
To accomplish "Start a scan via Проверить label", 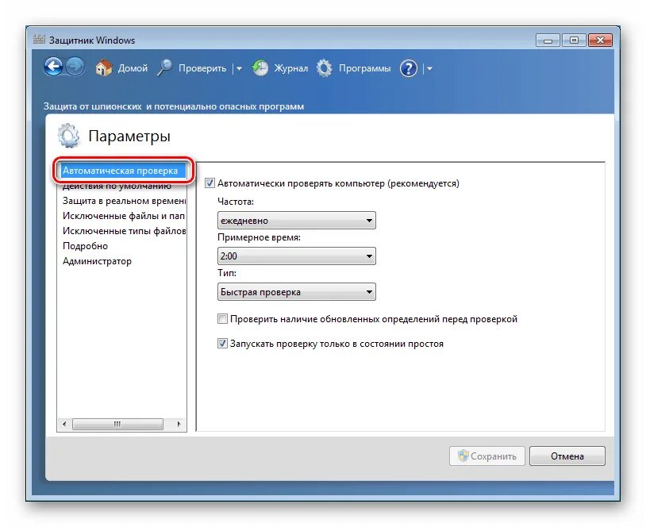I will click(x=202, y=68).
